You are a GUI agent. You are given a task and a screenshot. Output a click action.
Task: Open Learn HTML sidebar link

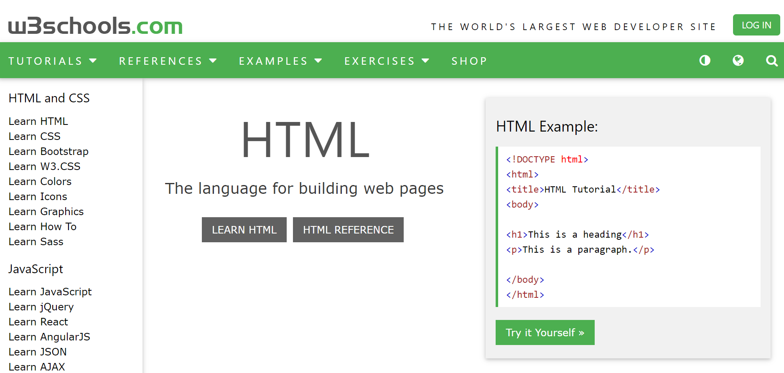[x=38, y=121]
